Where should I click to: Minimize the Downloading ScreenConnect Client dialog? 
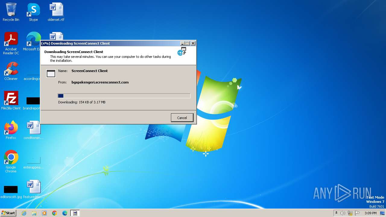coord(182,43)
